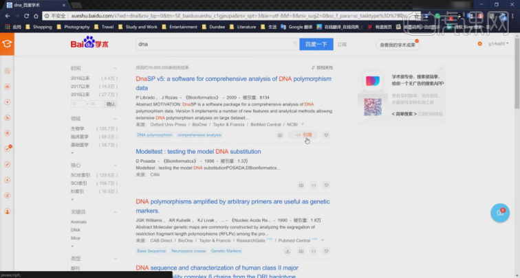This screenshot has height=278, width=520.
Task: Click cite icon for Modeltest result
Action: tap(314, 185)
